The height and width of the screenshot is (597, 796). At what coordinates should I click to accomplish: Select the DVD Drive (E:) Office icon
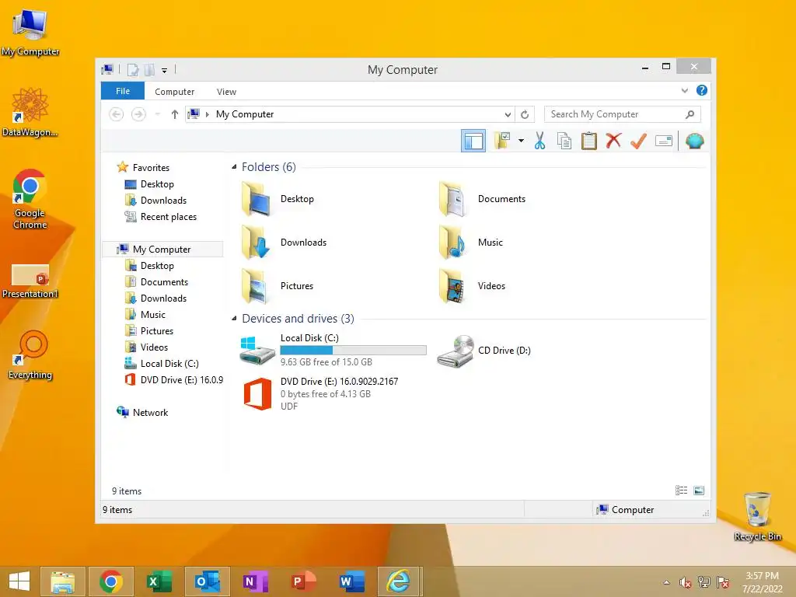[257, 393]
